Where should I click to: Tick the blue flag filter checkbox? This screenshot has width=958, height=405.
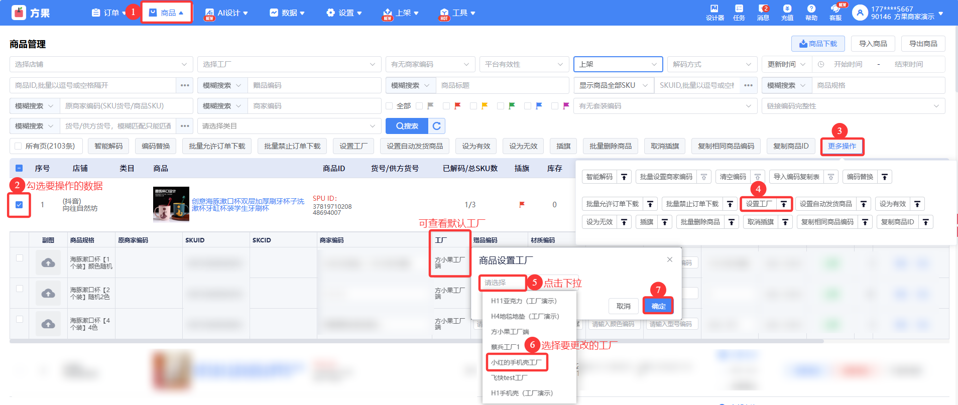[x=528, y=106]
